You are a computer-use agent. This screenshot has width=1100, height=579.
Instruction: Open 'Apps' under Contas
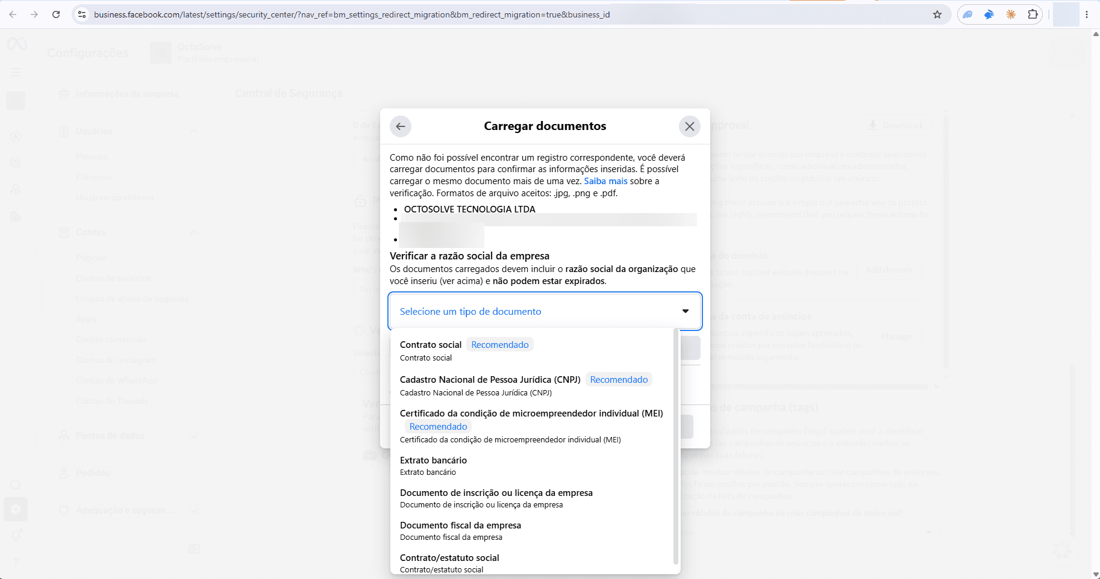(x=86, y=319)
